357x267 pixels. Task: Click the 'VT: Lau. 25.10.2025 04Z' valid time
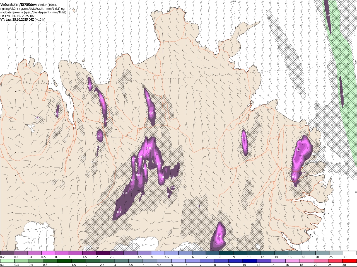(17, 20)
